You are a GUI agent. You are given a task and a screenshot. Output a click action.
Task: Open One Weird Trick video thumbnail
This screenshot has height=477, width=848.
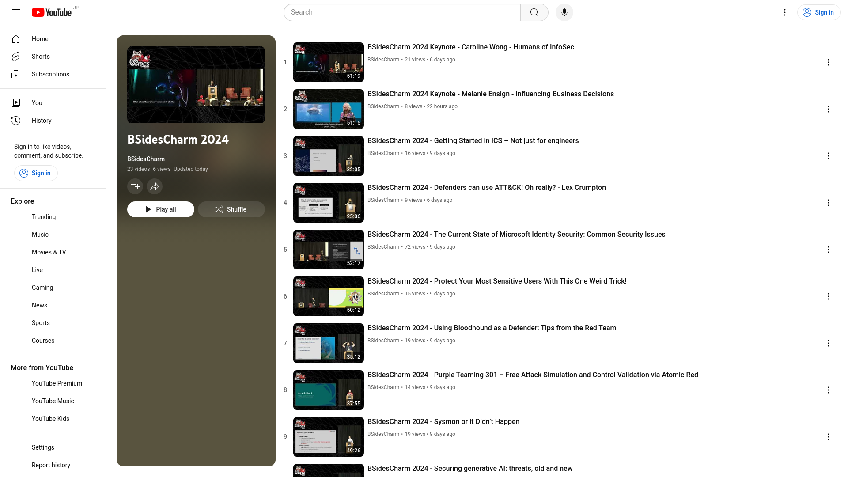[329, 296]
